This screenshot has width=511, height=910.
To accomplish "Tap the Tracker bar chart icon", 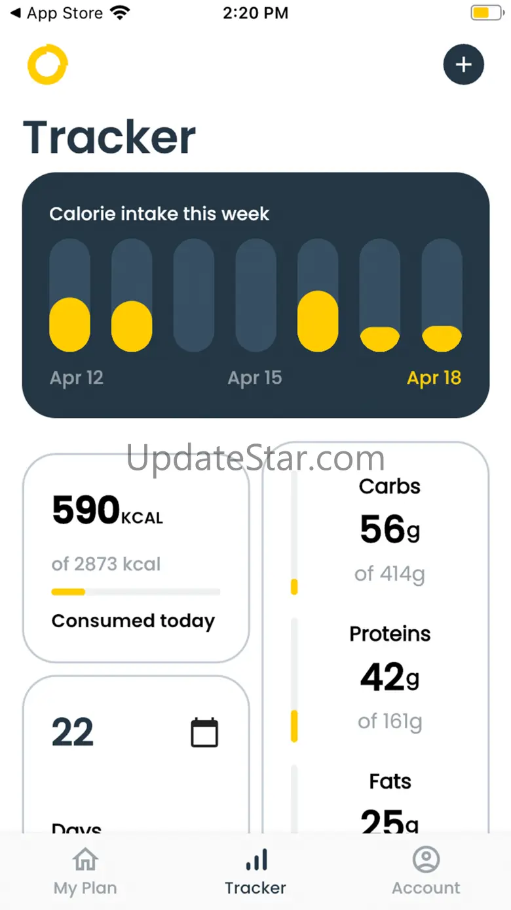I will click(255, 859).
